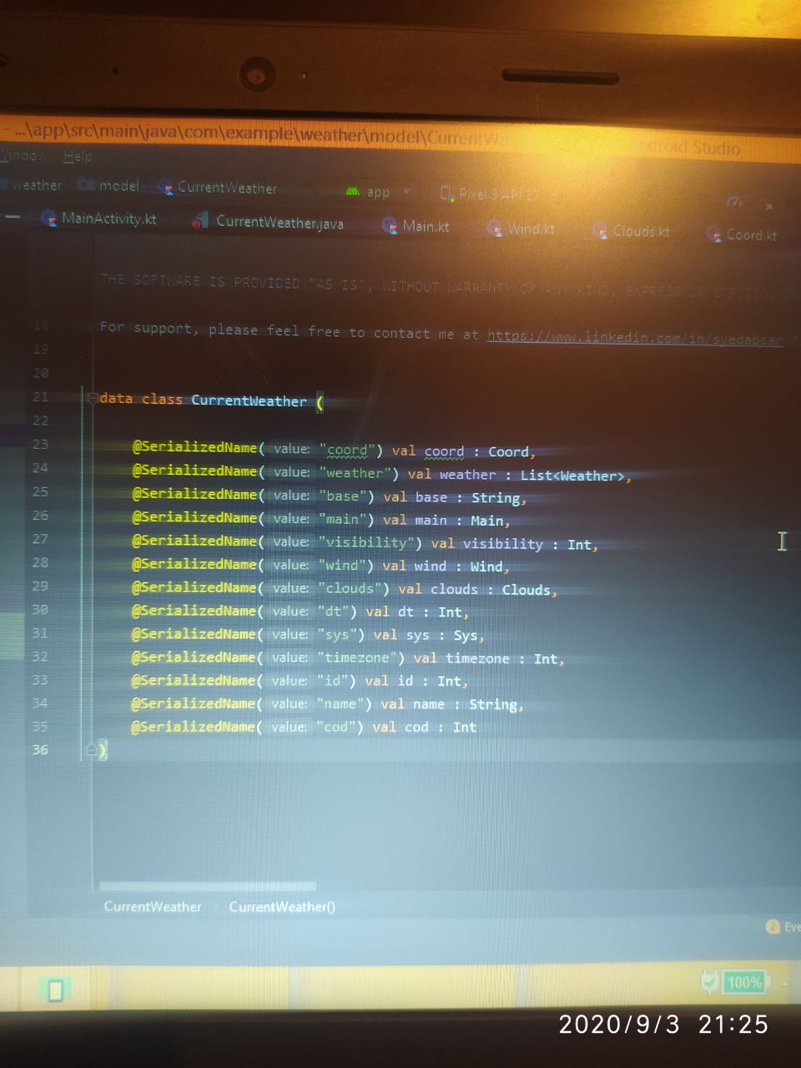Collapse the data class fold marker

(92, 397)
